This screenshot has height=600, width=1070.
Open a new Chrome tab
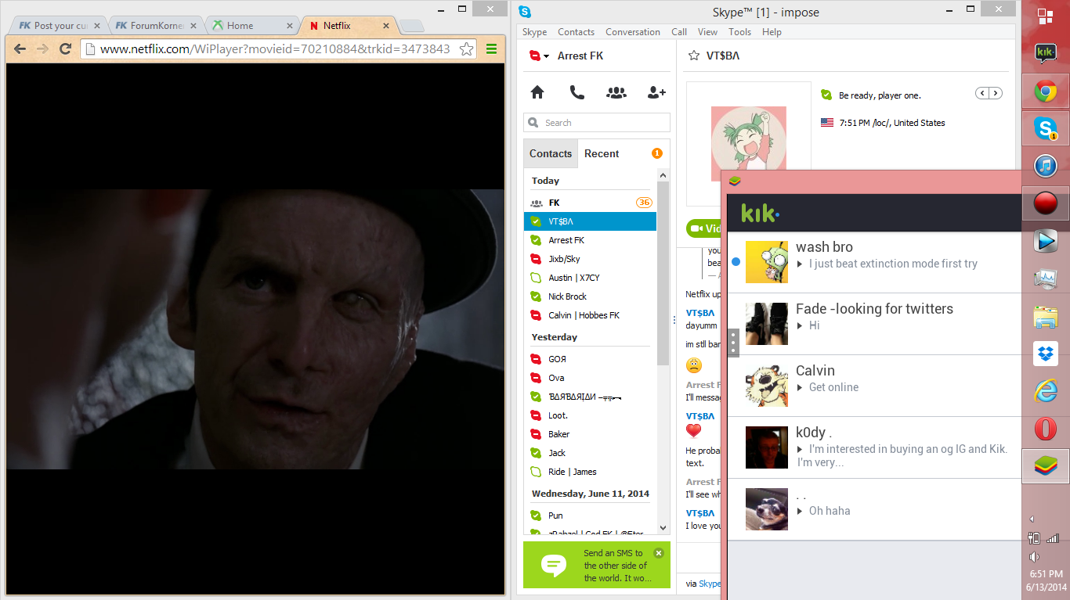click(411, 27)
